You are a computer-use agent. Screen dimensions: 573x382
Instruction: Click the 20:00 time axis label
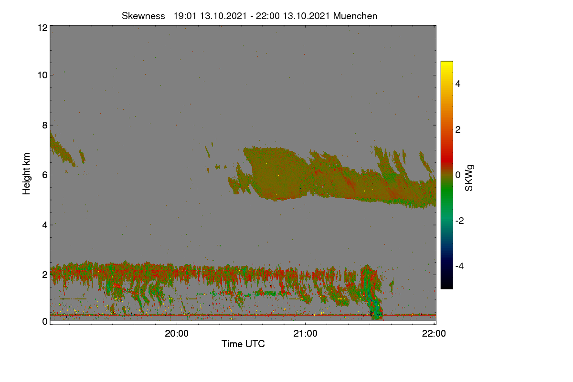click(177, 334)
